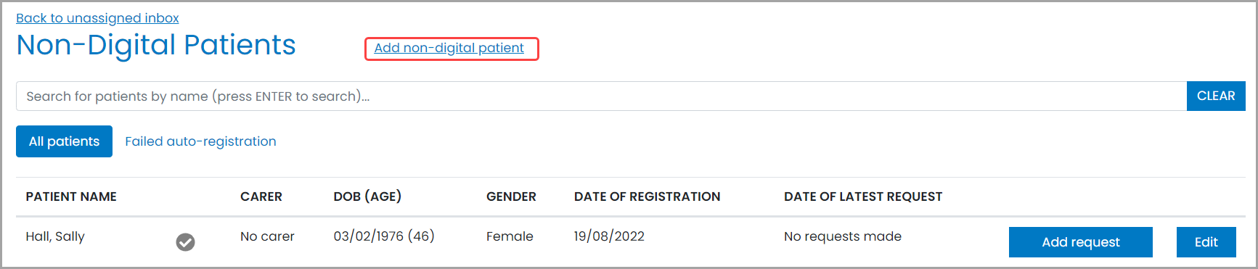The image size is (1258, 269).
Task: Click the No requests made cell
Action: click(843, 236)
